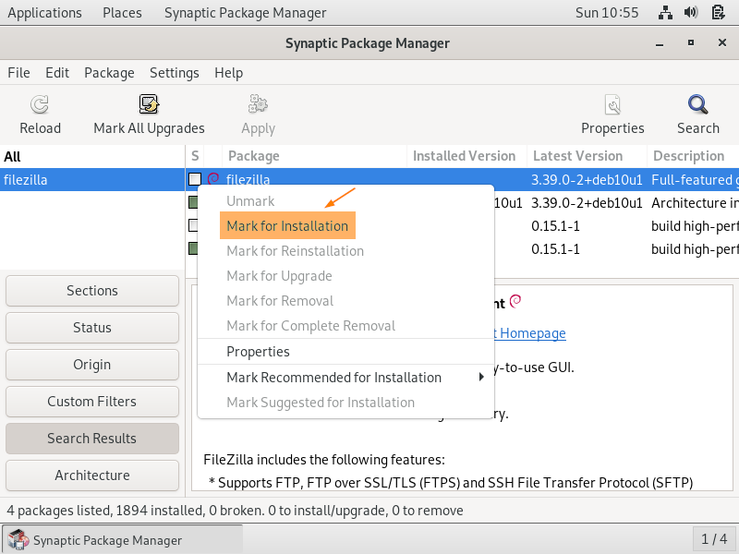Image resolution: width=739 pixels, height=554 pixels.
Task: Click workspace switcher showing 1 / 4
Action: (714, 539)
